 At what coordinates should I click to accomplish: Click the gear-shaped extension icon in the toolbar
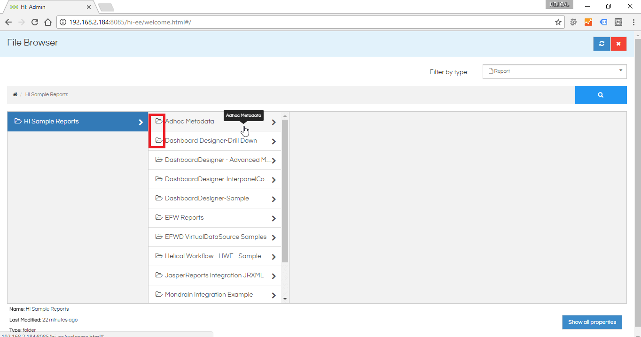tap(573, 22)
